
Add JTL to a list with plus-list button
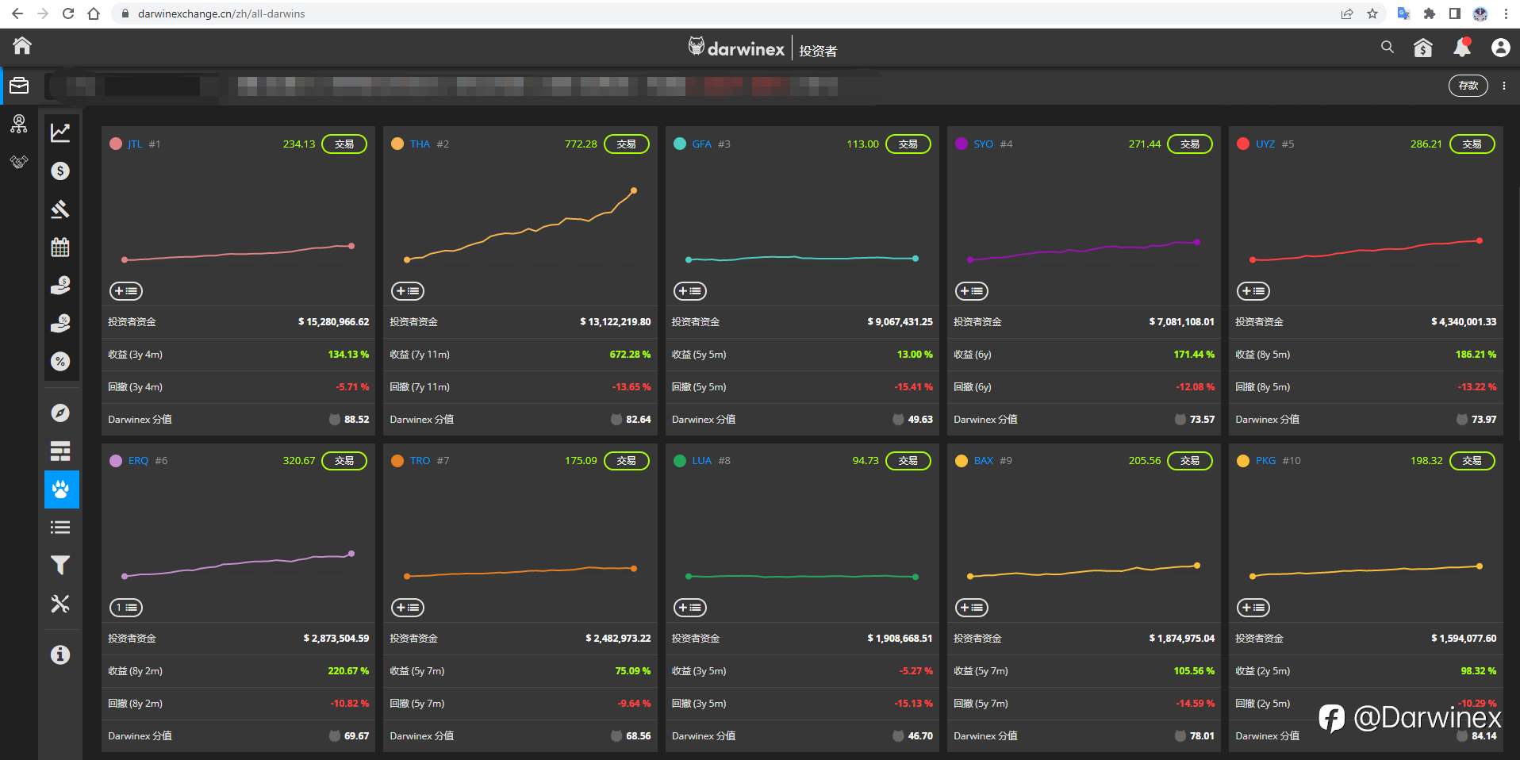coord(126,291)
